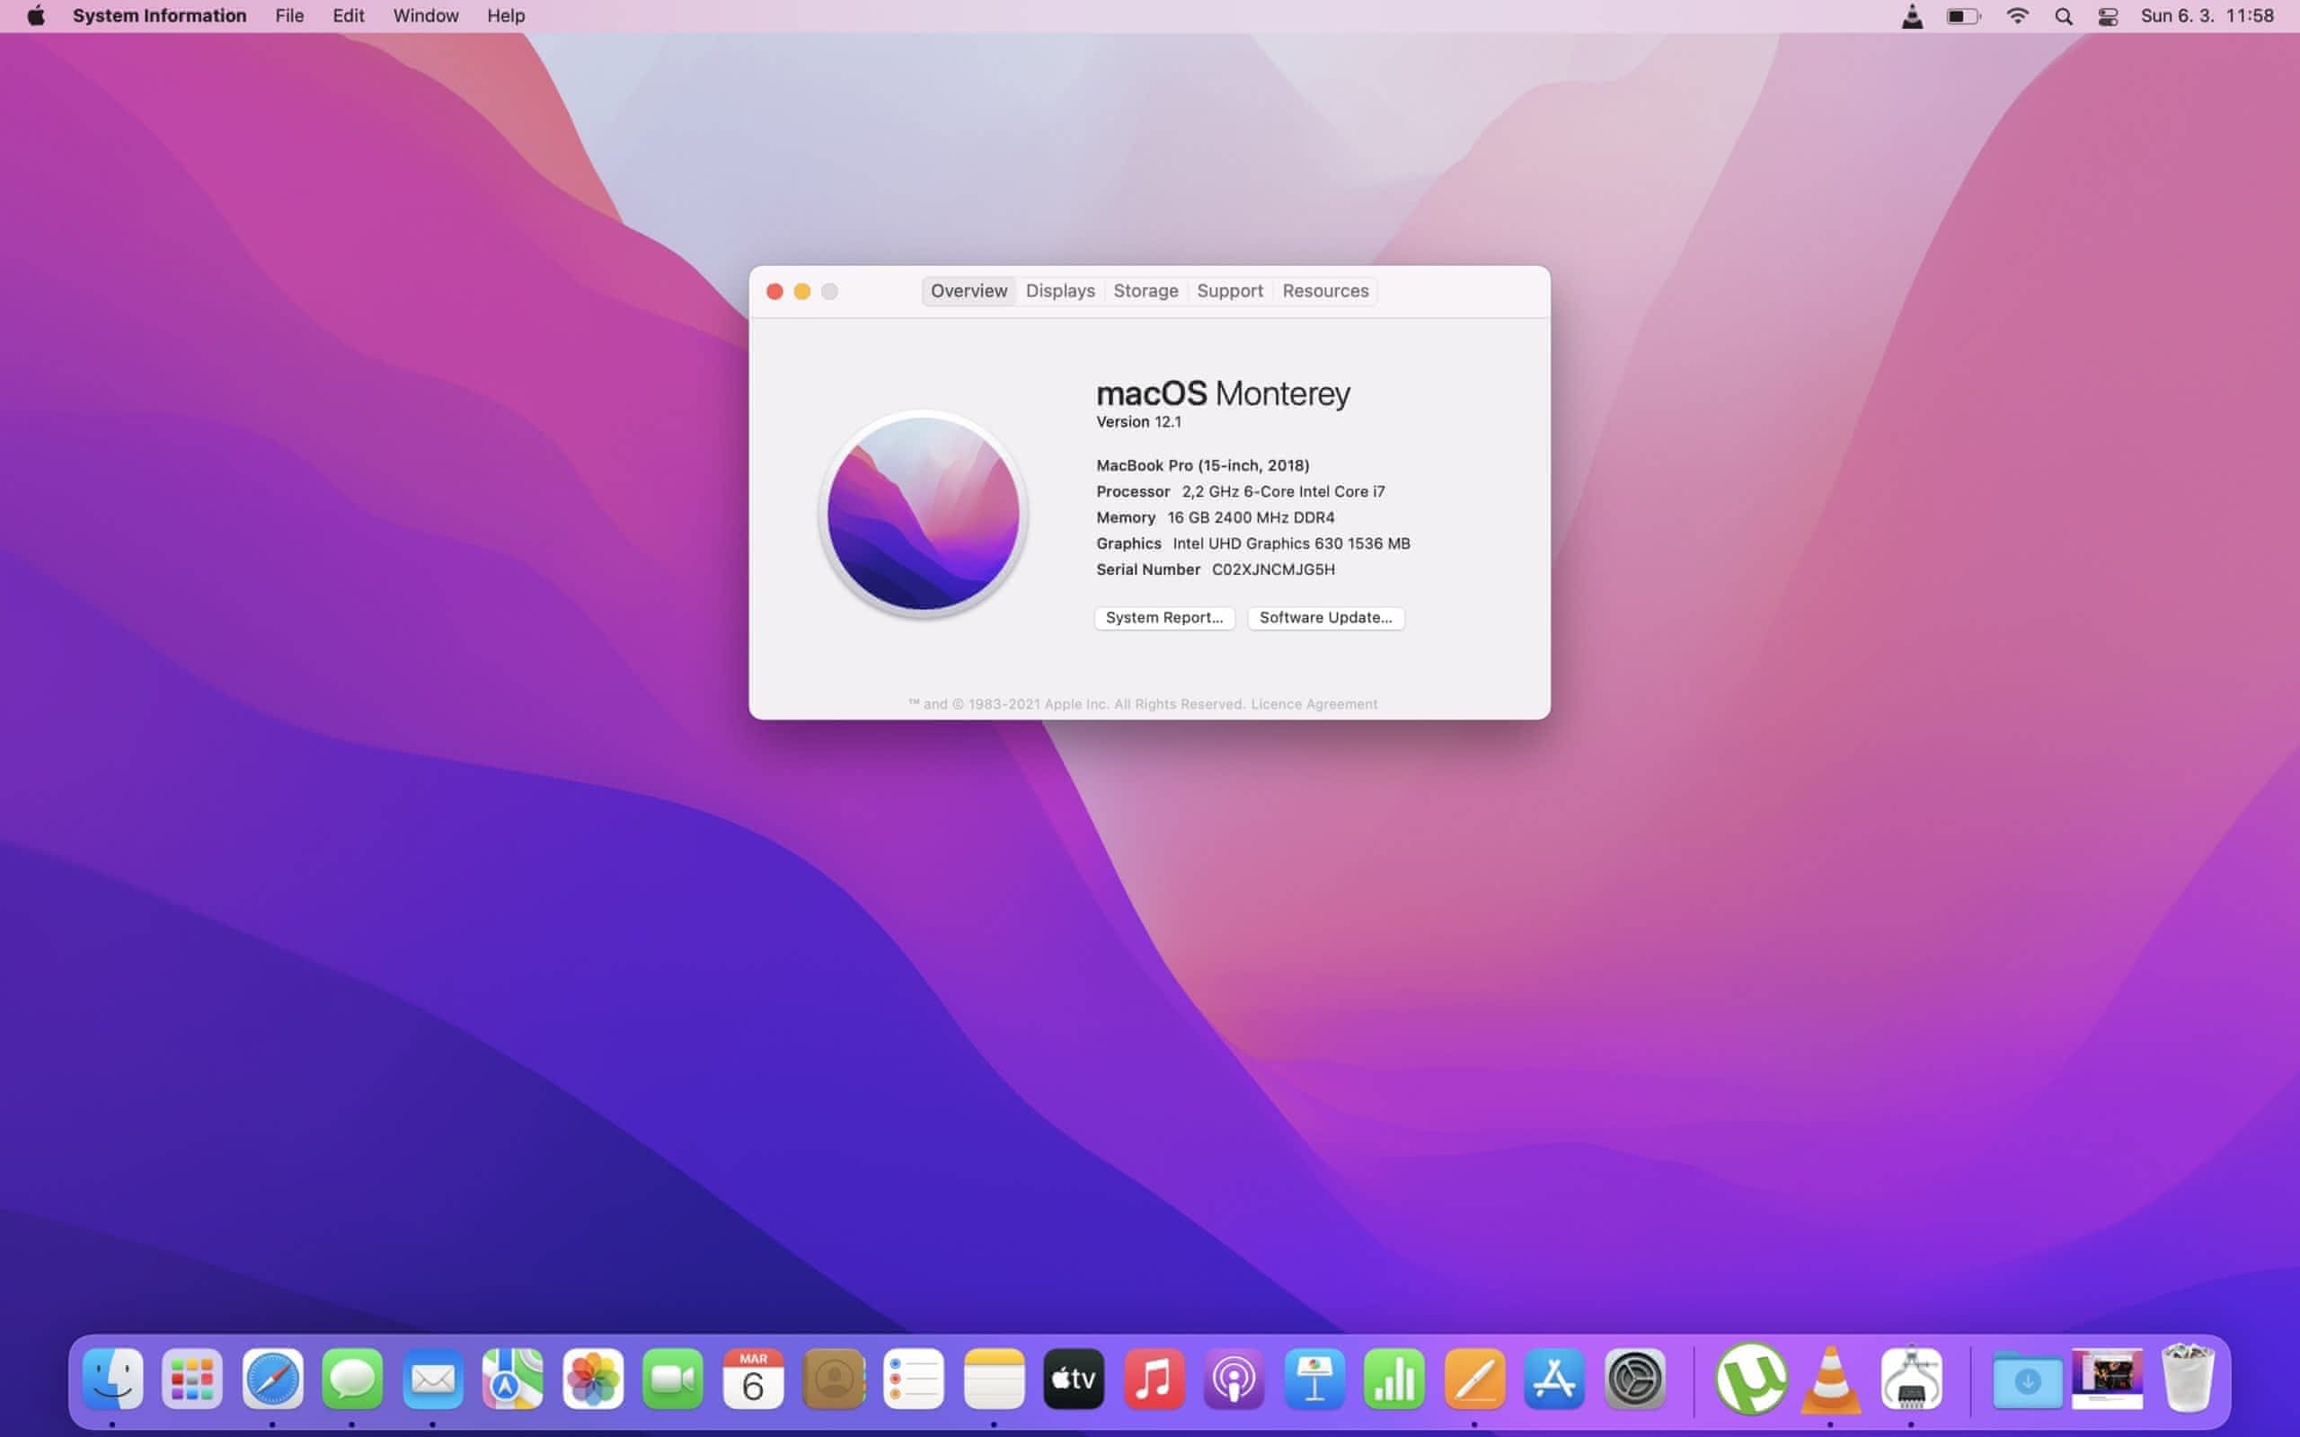Click the System Report button
This screenshot has width=2300, height=1437.
[x=1163, y=618]
